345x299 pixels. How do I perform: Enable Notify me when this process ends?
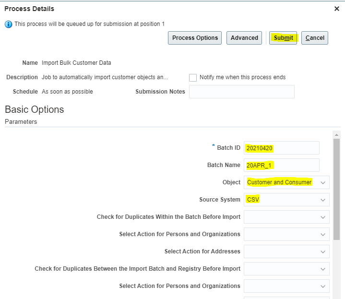click(193, 77)
